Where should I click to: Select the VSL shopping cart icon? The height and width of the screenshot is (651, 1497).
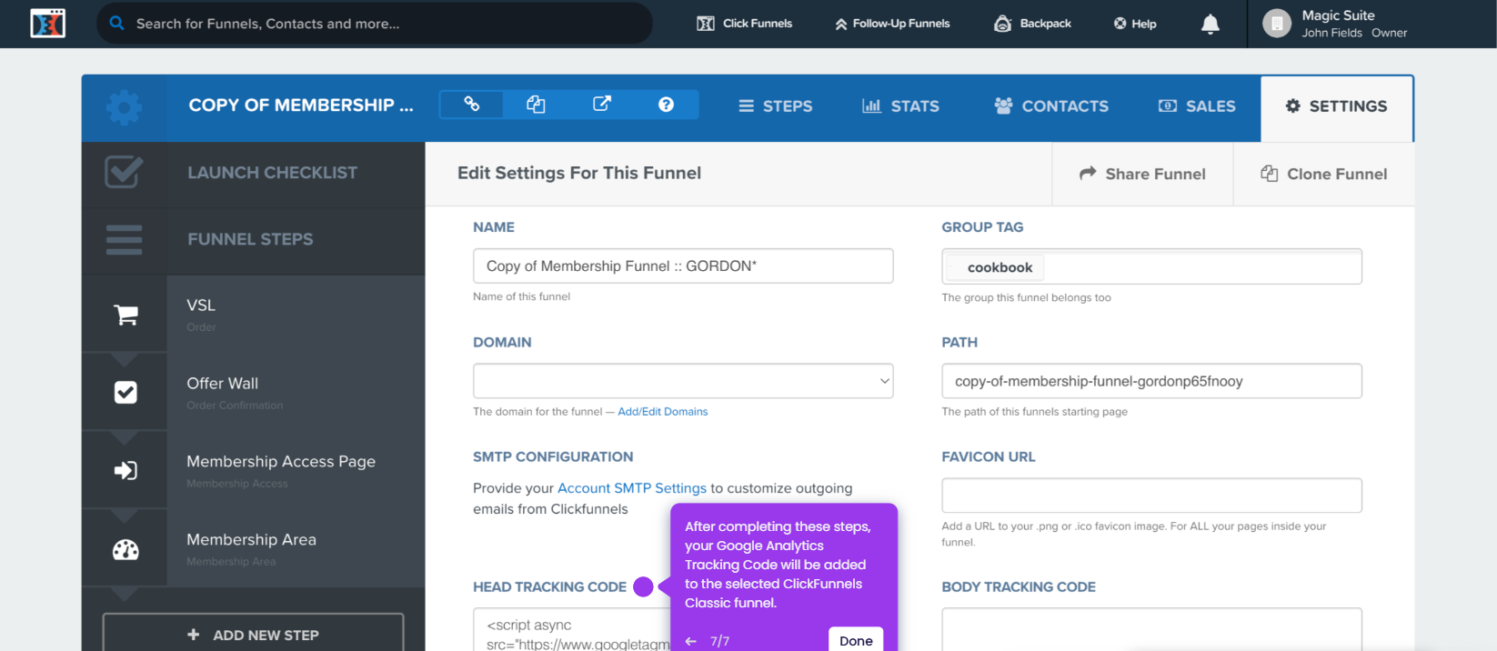click(126, 315)
